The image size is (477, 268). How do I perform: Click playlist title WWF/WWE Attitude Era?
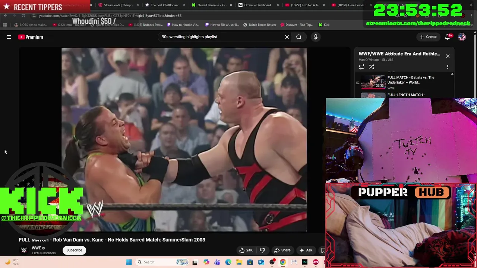399,54
